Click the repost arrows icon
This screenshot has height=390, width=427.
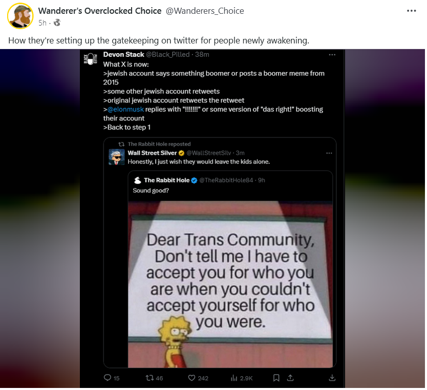150,378
